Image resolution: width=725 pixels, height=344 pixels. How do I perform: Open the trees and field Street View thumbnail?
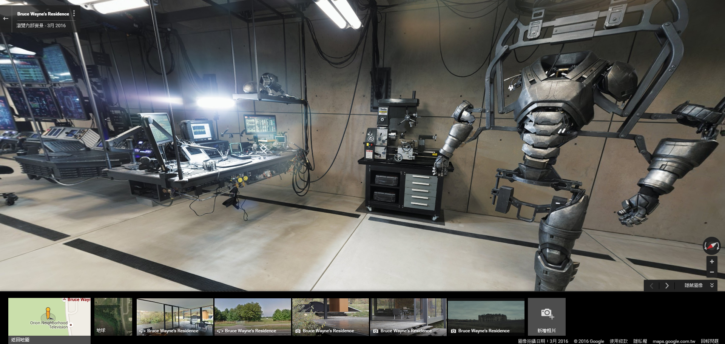tap(253, 317)
